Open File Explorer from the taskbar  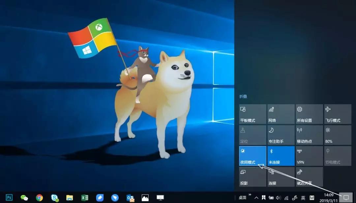pyautogui.click(x=69, y=197)
